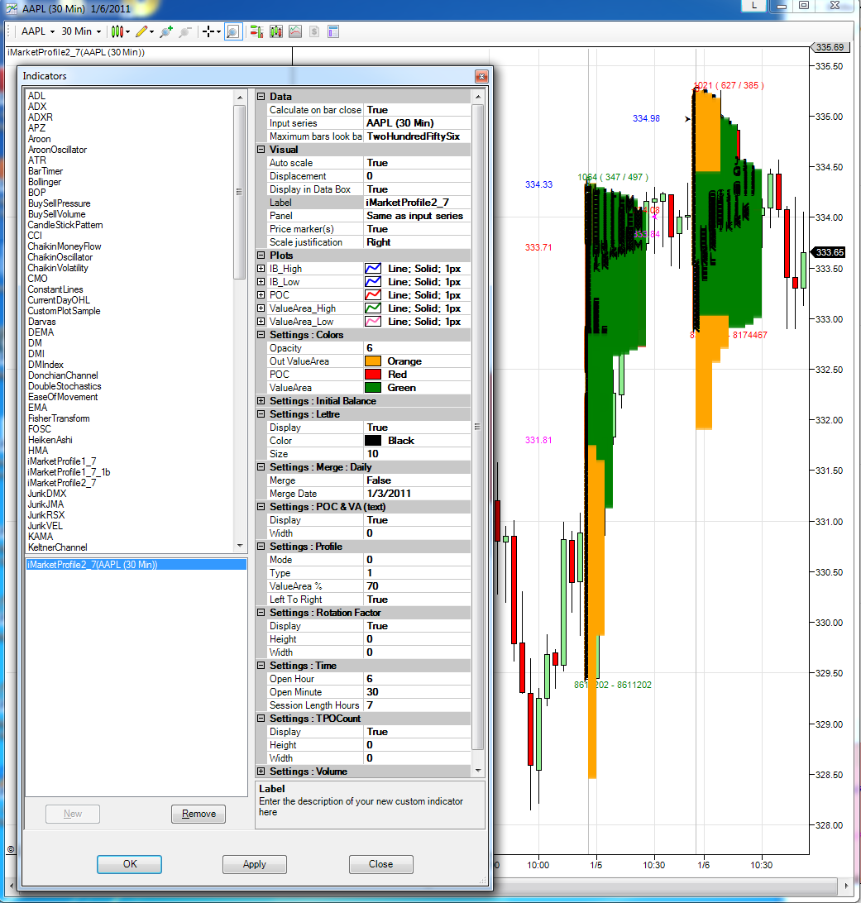
Task: Edit the ValueArea % value 70
Action: click(417, 587)
